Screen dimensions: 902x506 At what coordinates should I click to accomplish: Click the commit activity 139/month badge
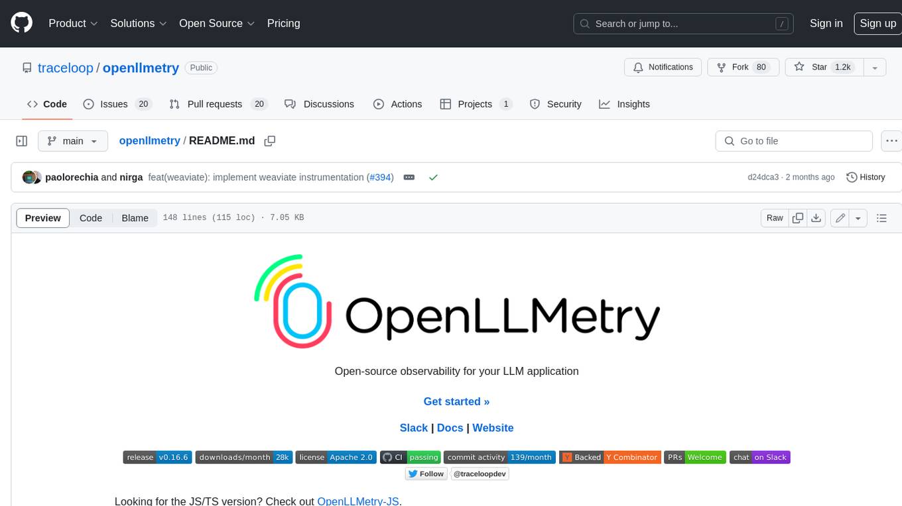[499, 457]
